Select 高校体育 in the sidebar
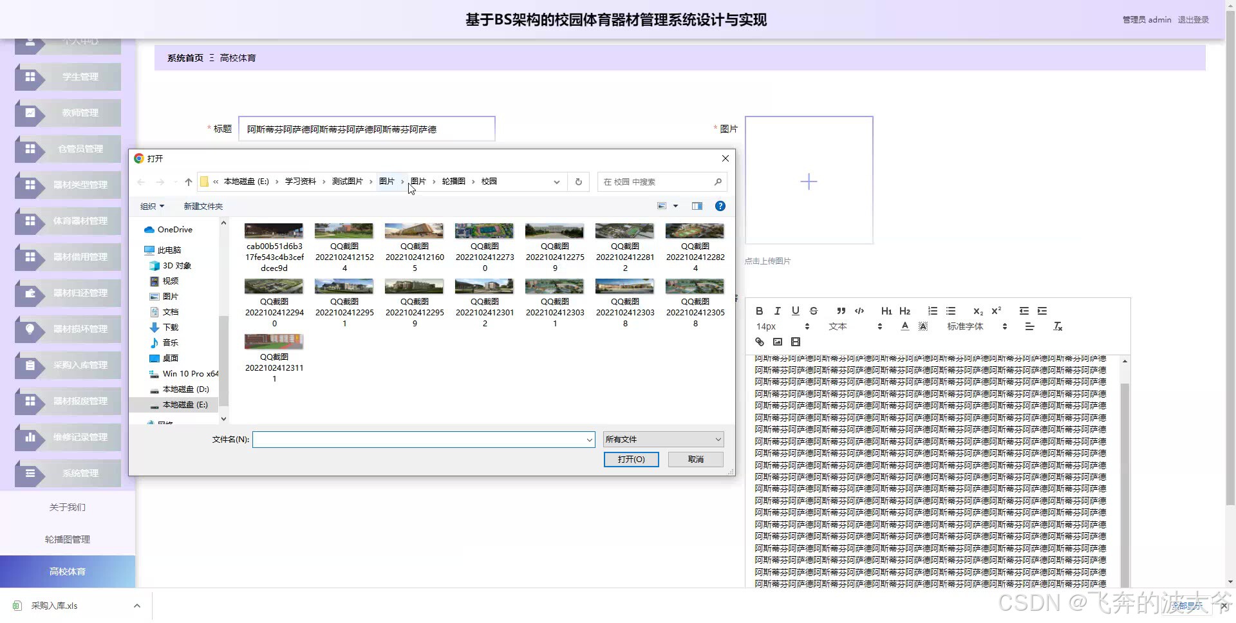The height and width of the screenshot is (623, 1236). [68, 572]
